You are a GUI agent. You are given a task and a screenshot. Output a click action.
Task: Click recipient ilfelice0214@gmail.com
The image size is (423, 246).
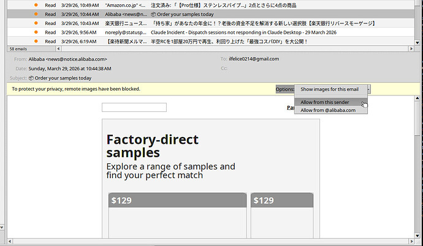(254, 59)
